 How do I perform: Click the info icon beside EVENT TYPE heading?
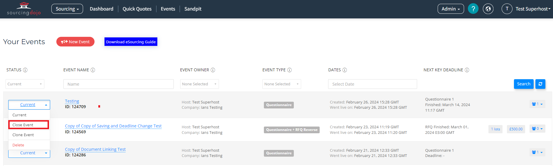coord(289,70)
